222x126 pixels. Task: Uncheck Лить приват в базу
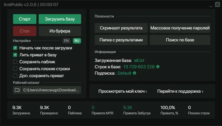click(x=15, y=55)
